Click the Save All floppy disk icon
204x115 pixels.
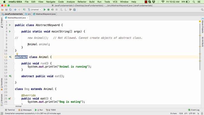click(6, 10)
